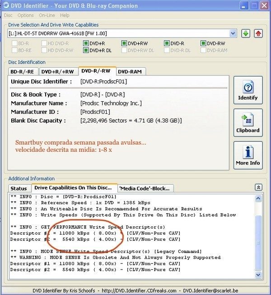271x295 pixels.
Task: Open the Options menu
Action: coord(26,15)
